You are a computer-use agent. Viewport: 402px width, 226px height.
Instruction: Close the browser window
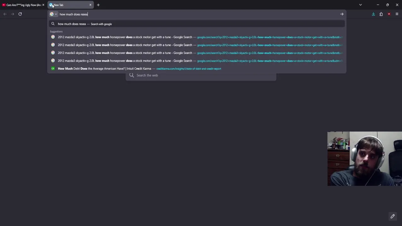click(397, 5)
